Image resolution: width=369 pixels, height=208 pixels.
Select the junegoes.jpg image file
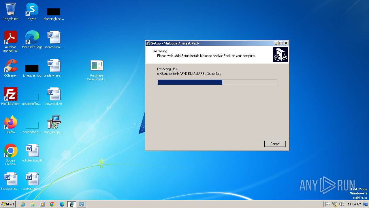tap(32, 70)
